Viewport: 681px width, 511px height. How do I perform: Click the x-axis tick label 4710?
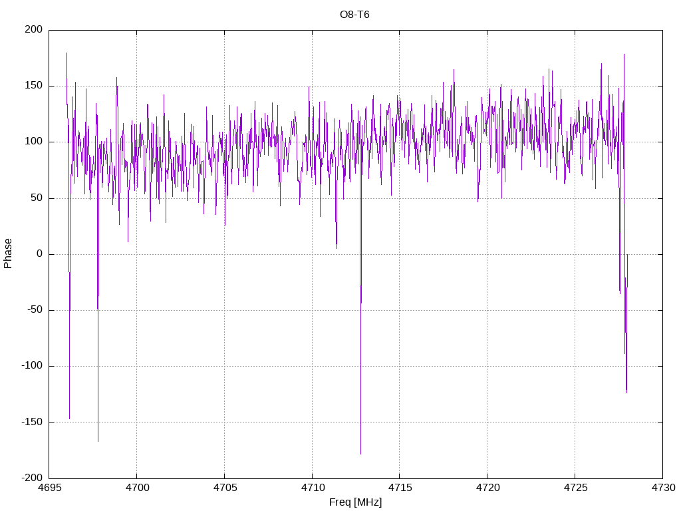313,488
